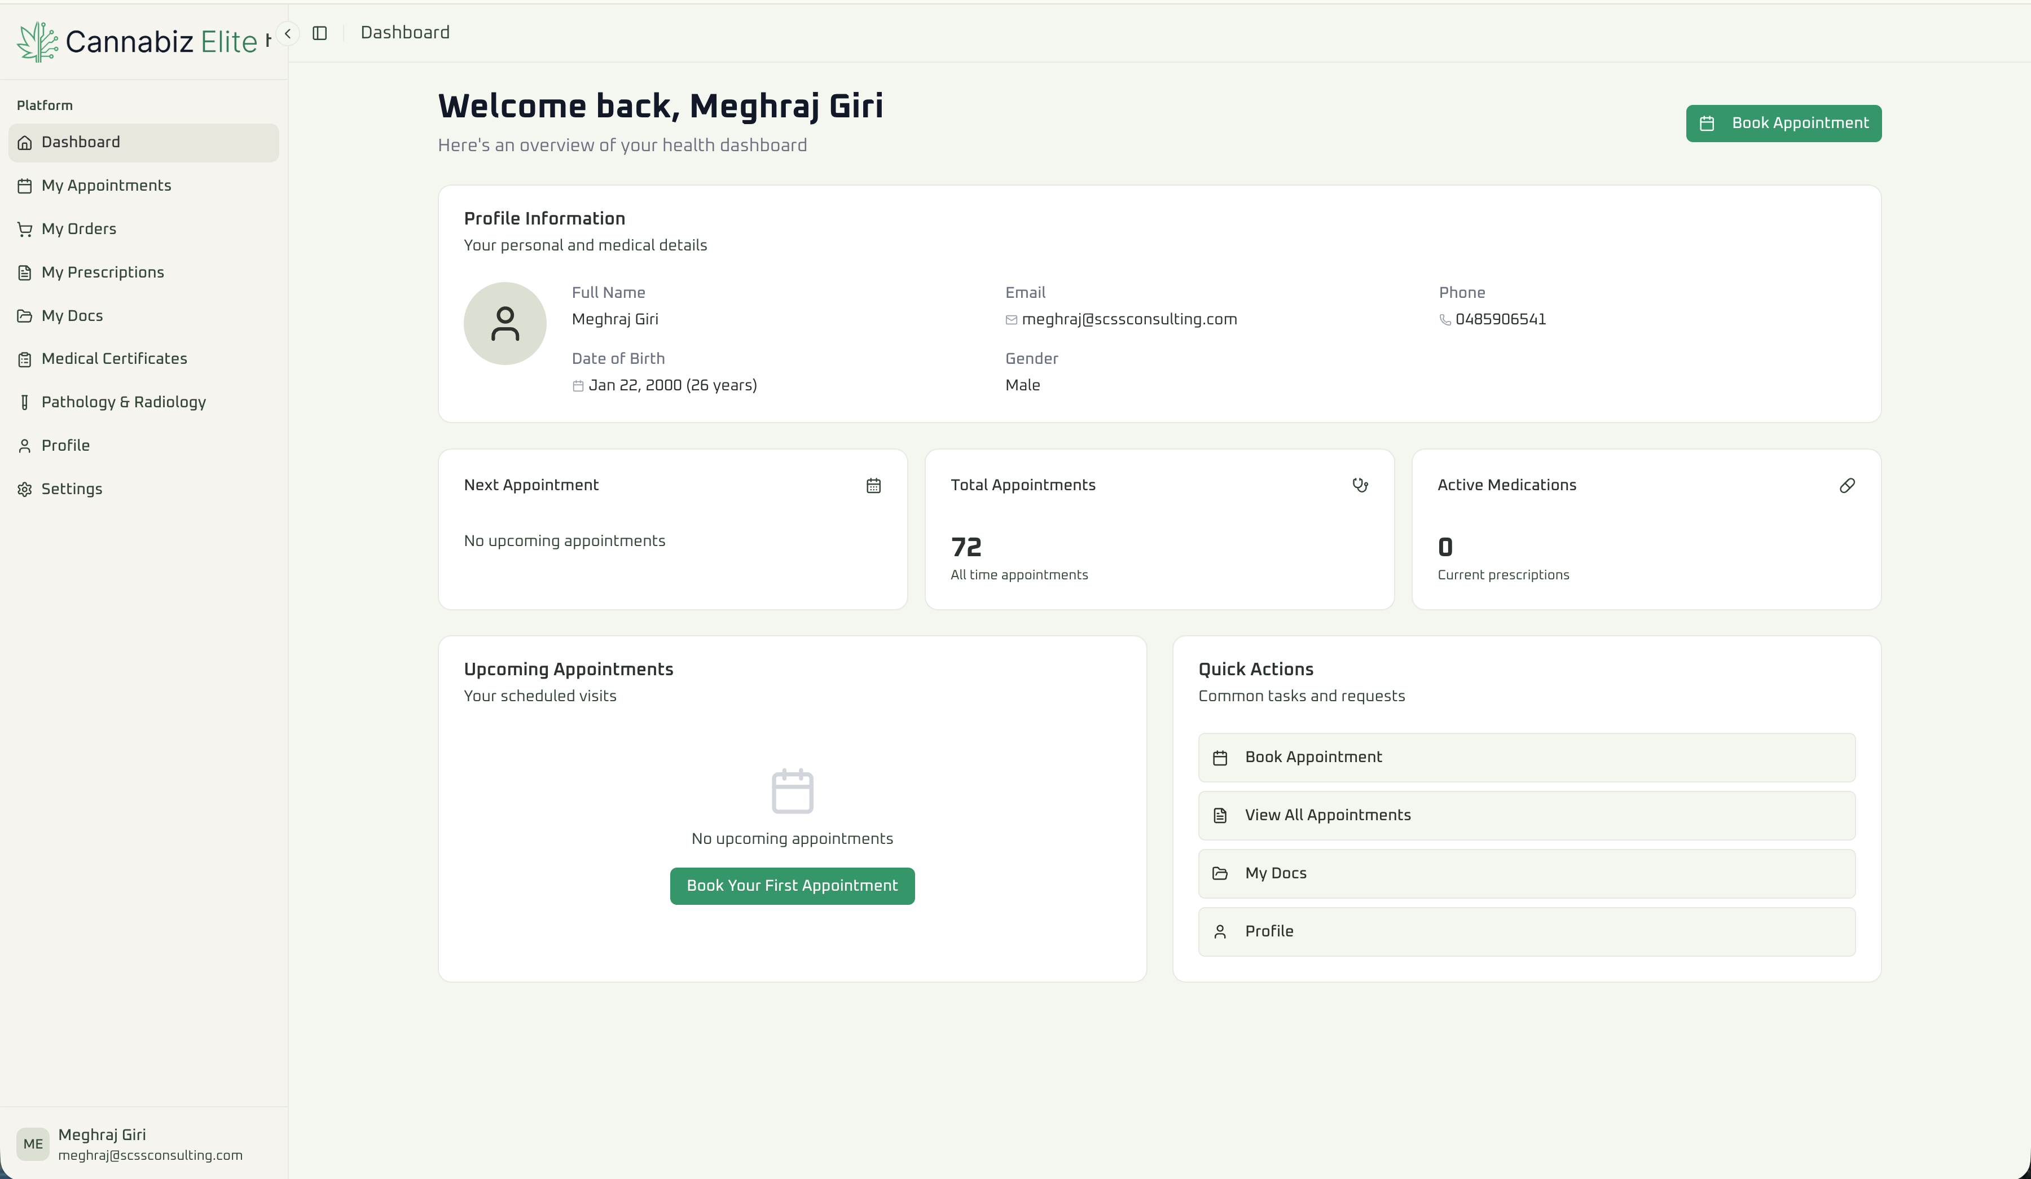Toggle the sidebar panel collapse icon
The width and height of the screenshot is (2031, 1179).
pyautogui.click(x=320, y=32)
